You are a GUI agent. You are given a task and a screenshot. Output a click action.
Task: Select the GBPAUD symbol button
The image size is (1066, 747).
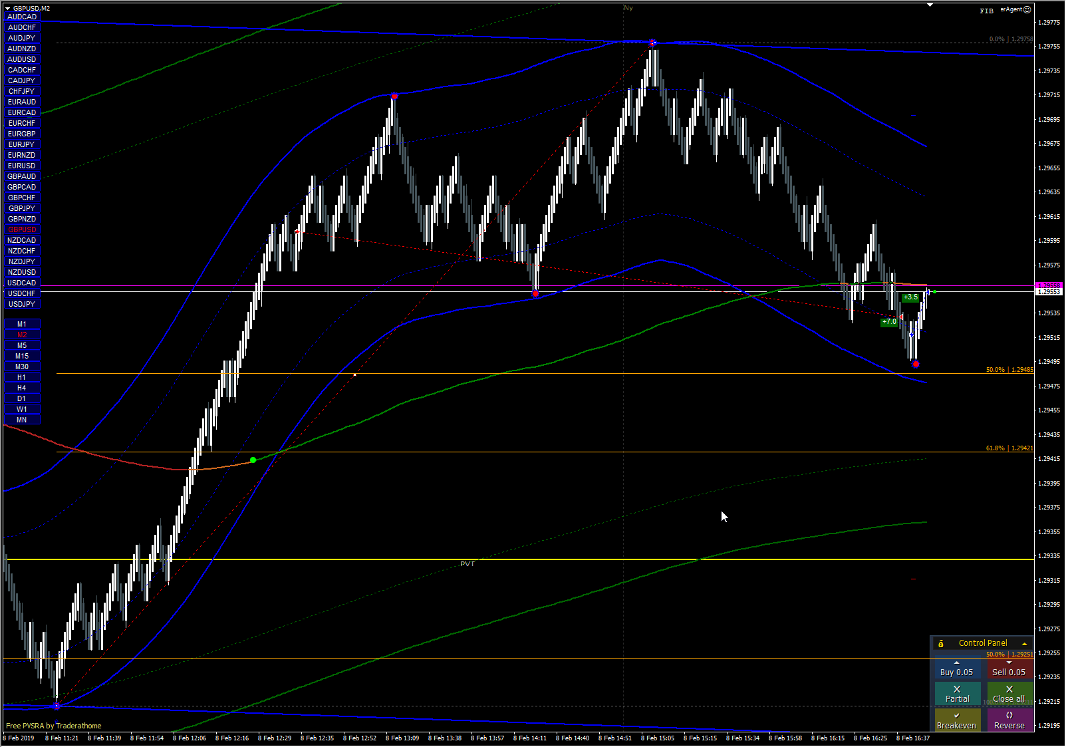point(22,176)
